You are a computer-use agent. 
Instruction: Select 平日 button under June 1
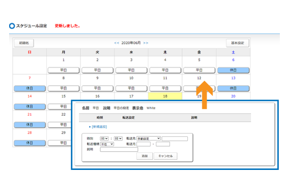click(x=64, y=70)
